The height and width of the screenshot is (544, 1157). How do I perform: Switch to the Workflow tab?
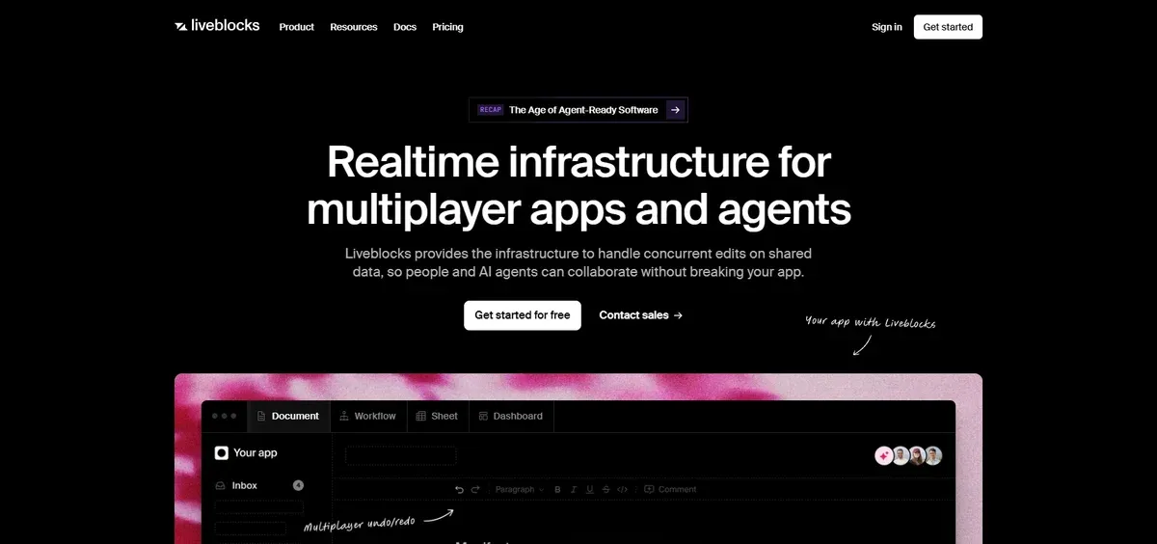click(x=368, y=416)
